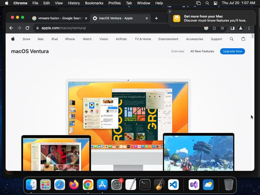Open AirPods in navigation
Screen dimensions: 260x195
click(121, 39)
